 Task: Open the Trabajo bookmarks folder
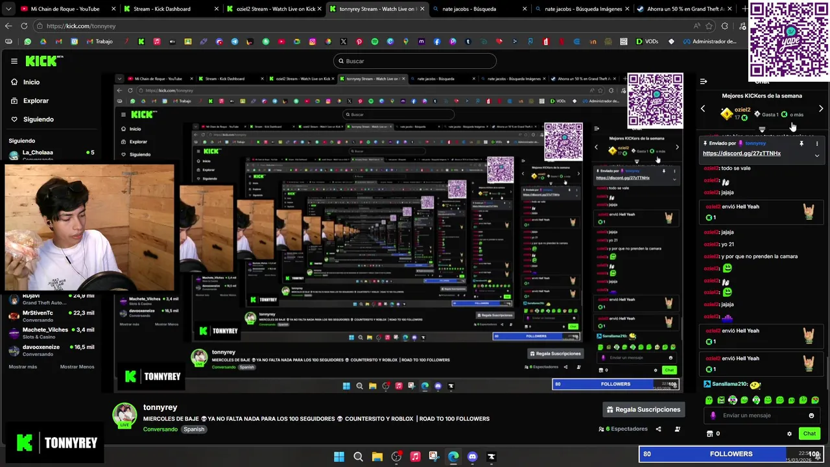coord(99,42)
